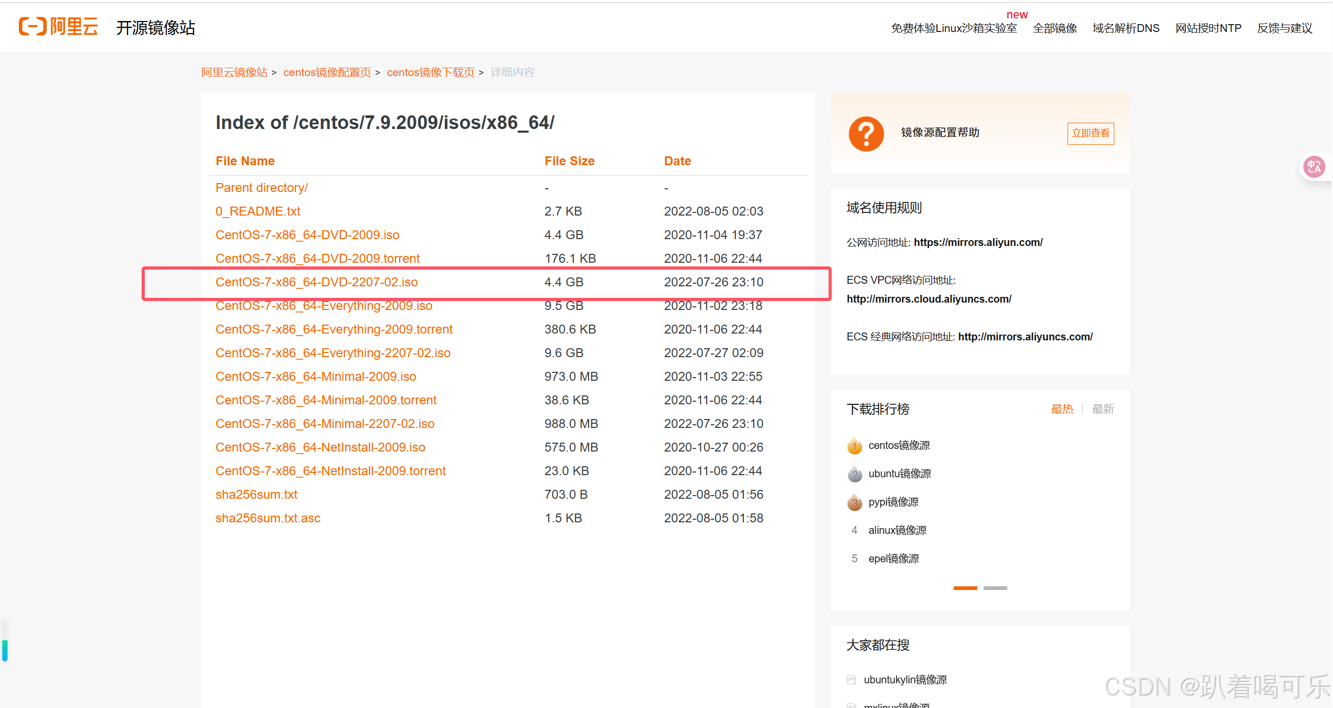Click size 973.0 MB of Minimal-2009.iso
Image resolution: width=1333 pixels, height=708 pixels.
571,377
